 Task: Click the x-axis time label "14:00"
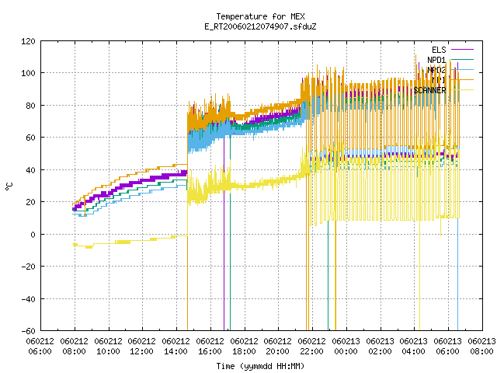(176, 351)
